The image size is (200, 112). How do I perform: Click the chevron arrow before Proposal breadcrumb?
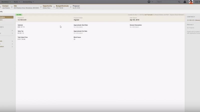pos(71,7)
